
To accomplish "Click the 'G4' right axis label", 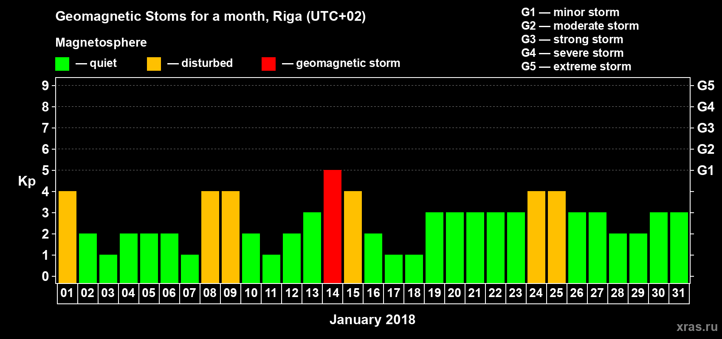I will click(x=705, y=107).
